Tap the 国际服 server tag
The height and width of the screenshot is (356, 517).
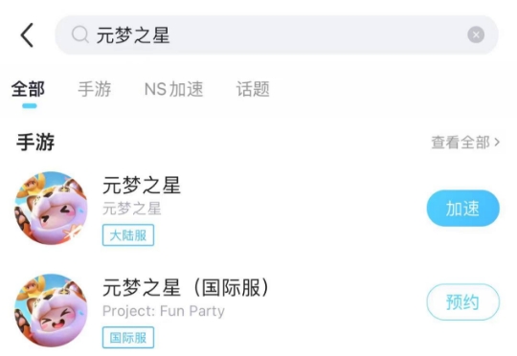coord(128,337)
